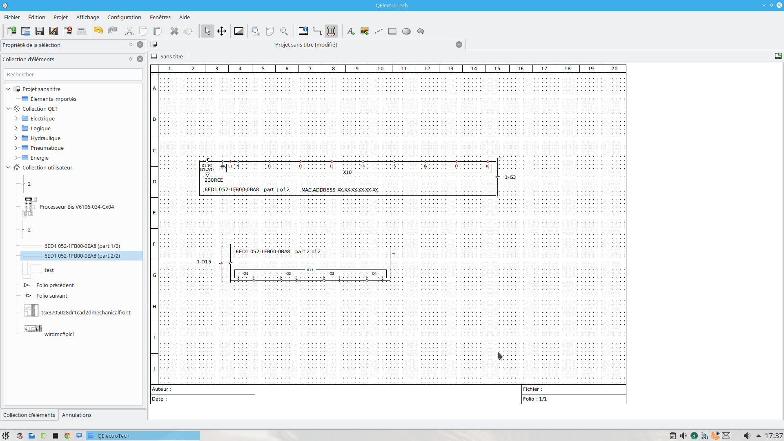
Task: Click the folio properties info icon
Action: pyautogui.click(x=303, y=31)
